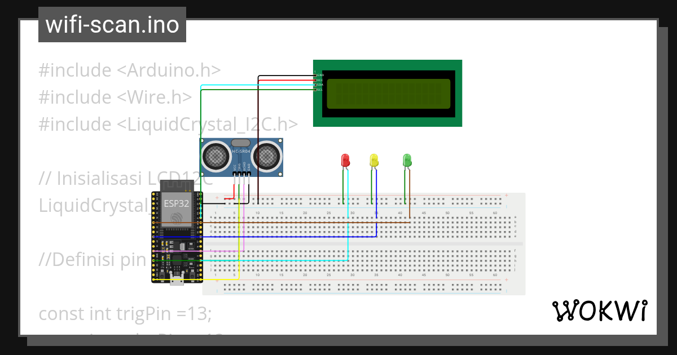Click the green LED component
The image size is (677, 355).
[x=407, y=159]
